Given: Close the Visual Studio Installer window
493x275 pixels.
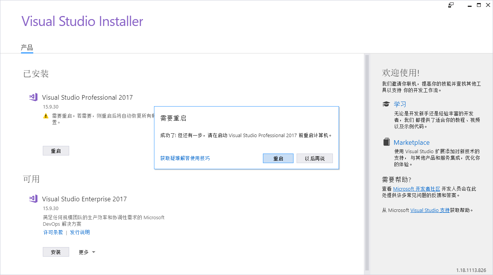Looking at the screenshot, I should (x=488, y=5).
